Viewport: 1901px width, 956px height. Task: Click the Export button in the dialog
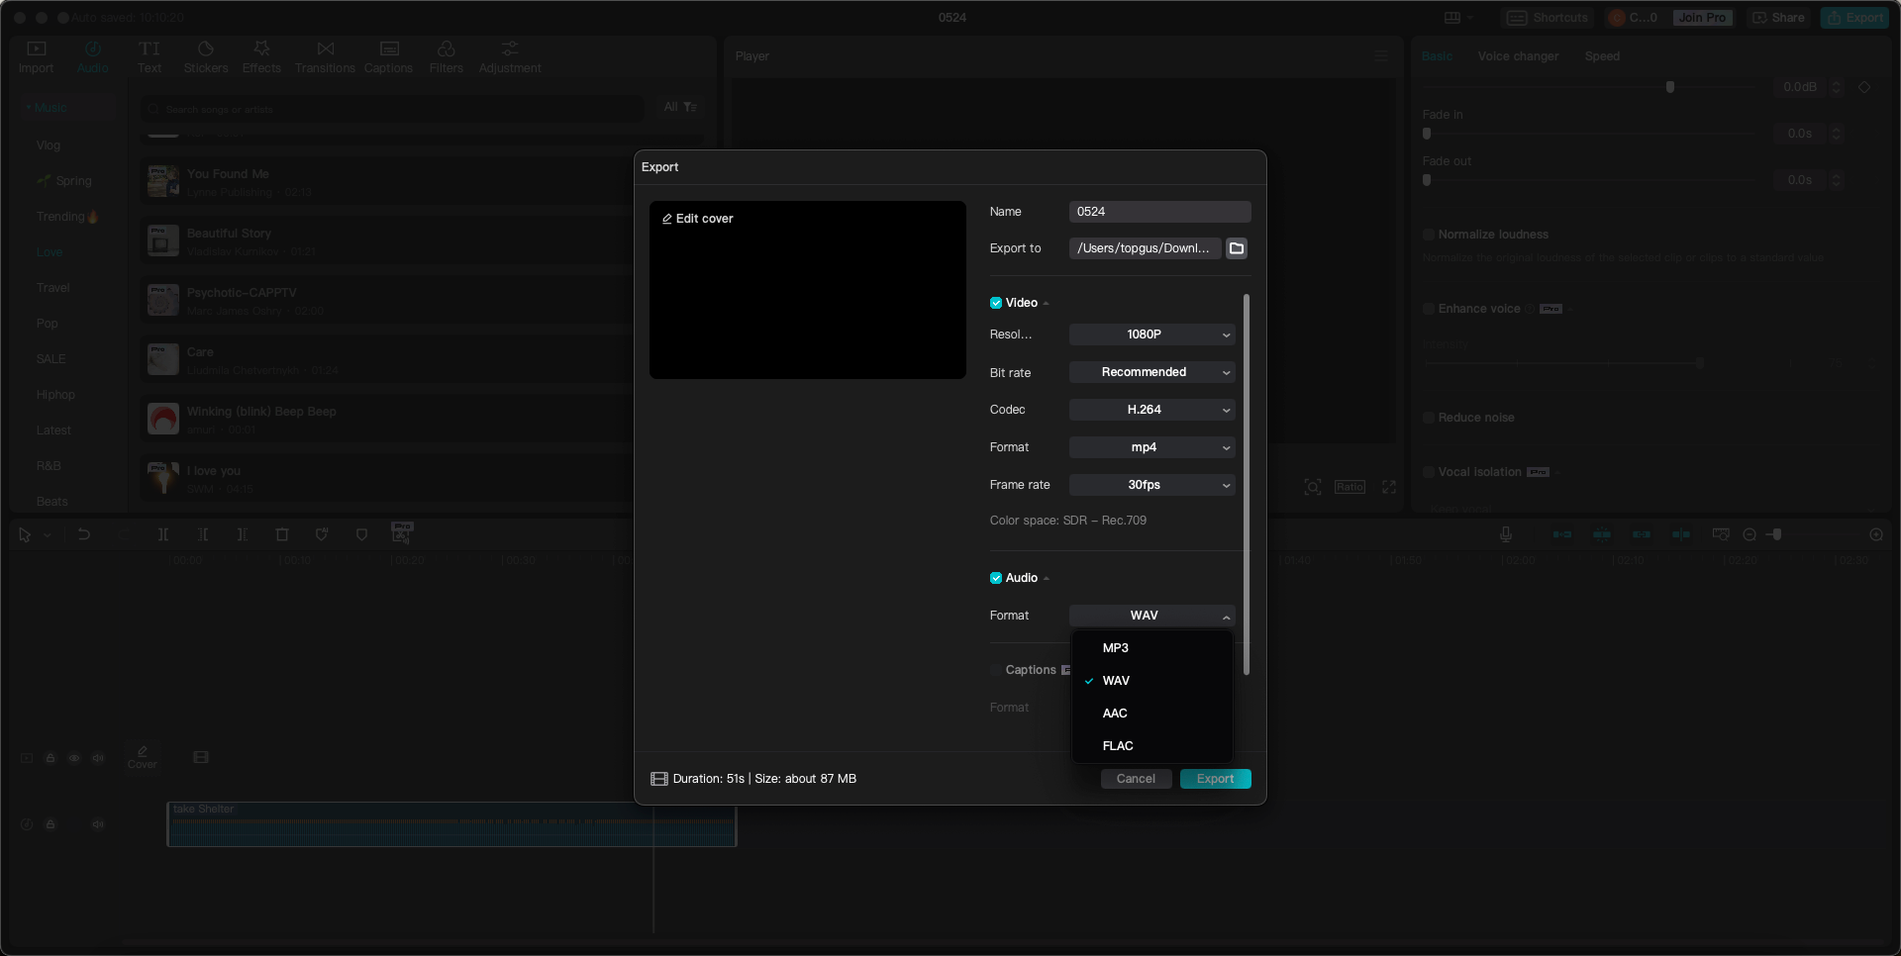(x=1215, y=779)
